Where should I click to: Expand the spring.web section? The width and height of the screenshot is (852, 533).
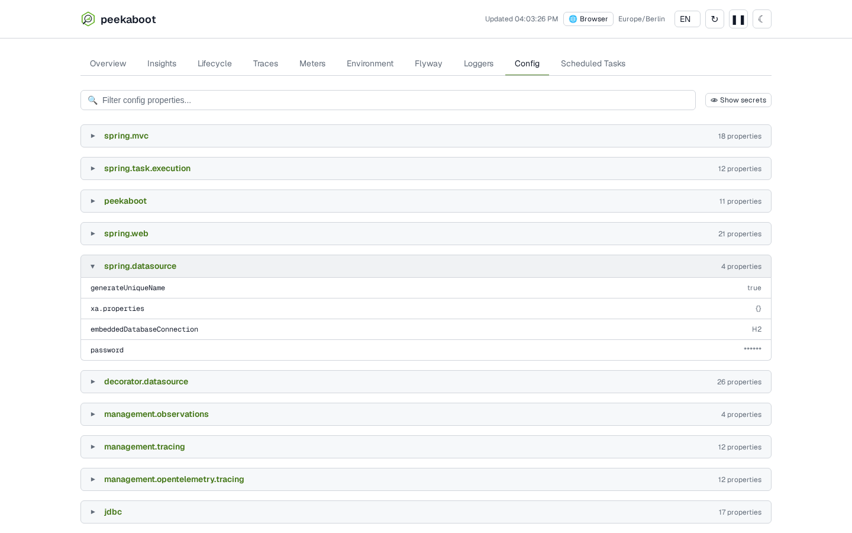tap(426, 233)
